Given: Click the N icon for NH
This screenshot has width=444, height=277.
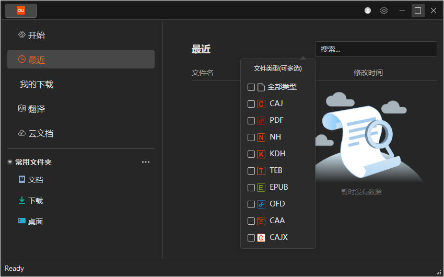Looking at the screenshot, I should tap(261, 137).
